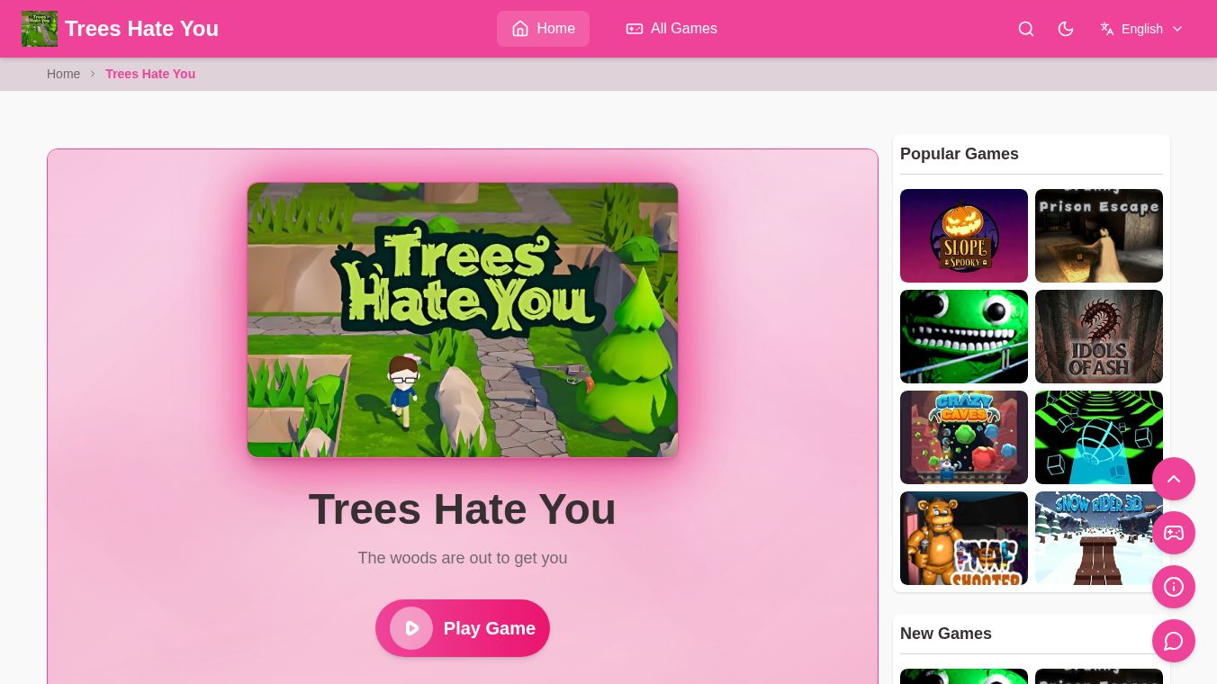The width and height of the screenshot is (1217, 684).
Task: Click the chat bubble floating button
Action: (1174, 641)
